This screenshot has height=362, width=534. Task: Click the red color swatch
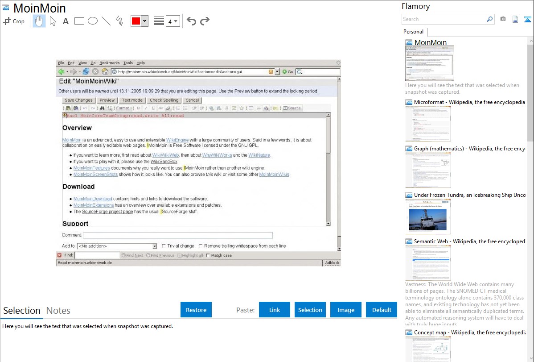136,21
